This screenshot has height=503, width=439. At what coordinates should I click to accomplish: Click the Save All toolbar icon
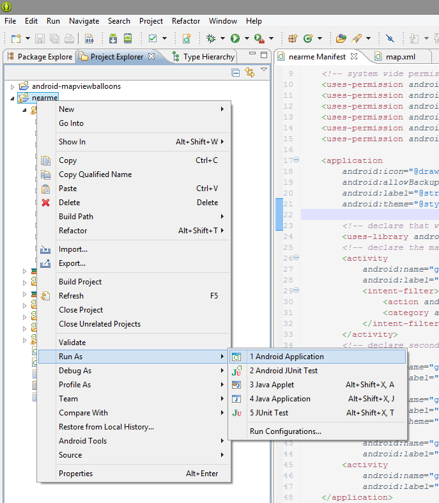54,39
